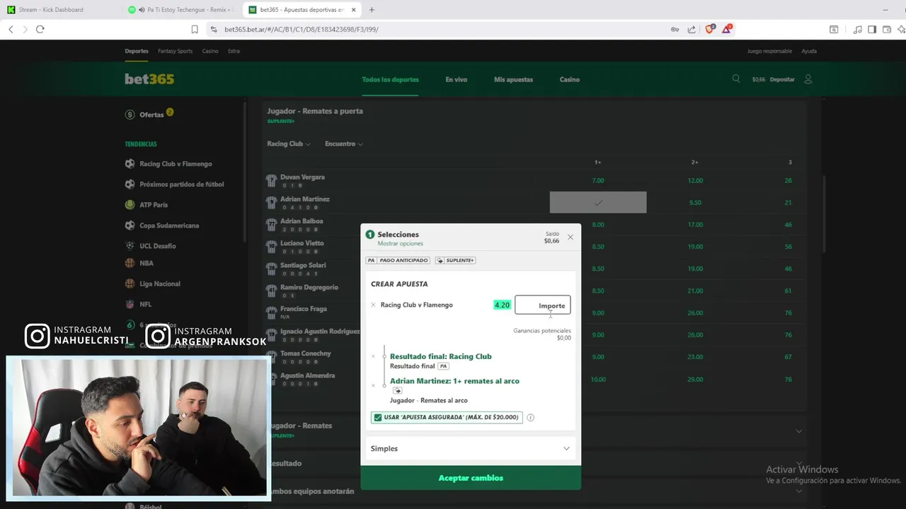Image resolution: width=906 pixels, height=509 pixels.
Task: Click ATP Paris tennis ball icon
Action: pos(130,204)
